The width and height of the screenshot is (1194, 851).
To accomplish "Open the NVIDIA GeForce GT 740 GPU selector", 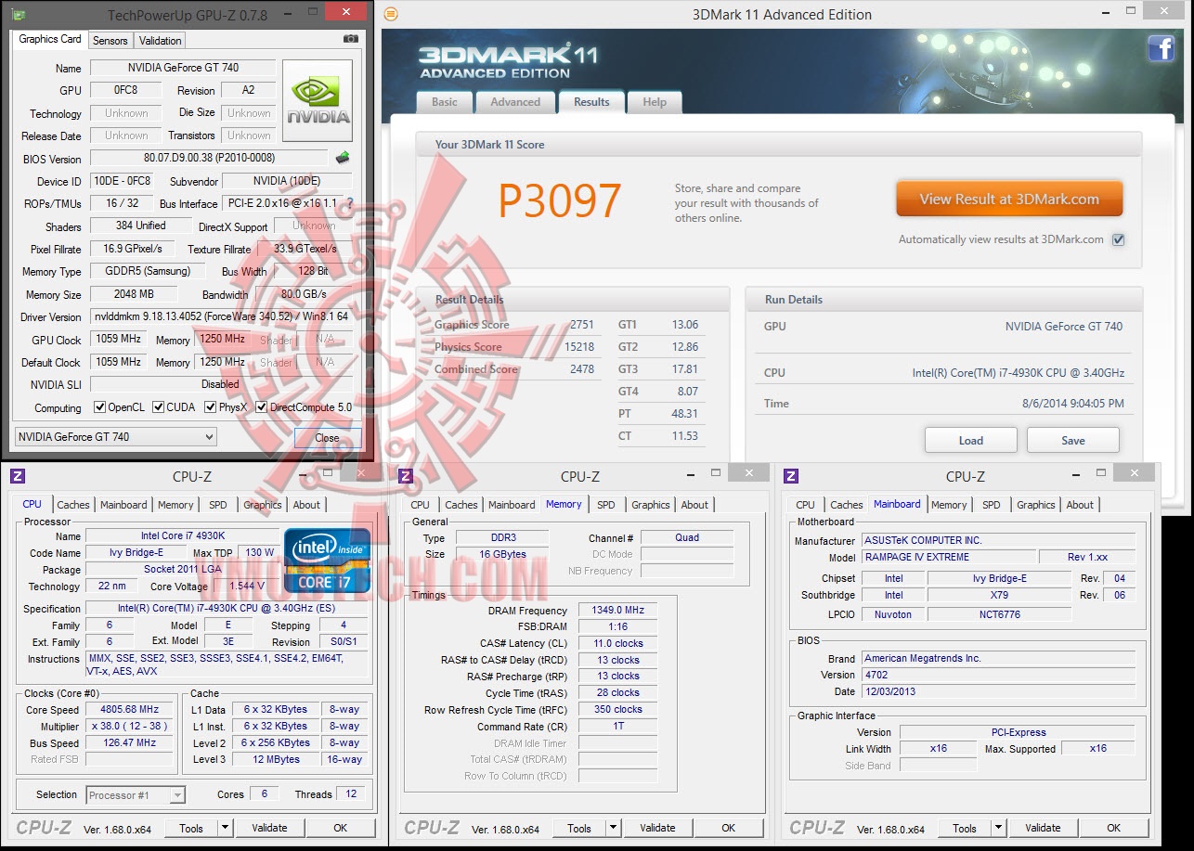I will (116, 437).
